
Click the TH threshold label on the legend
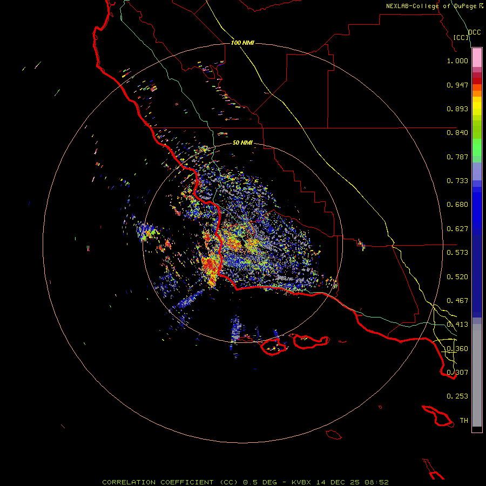coord(464,421)
